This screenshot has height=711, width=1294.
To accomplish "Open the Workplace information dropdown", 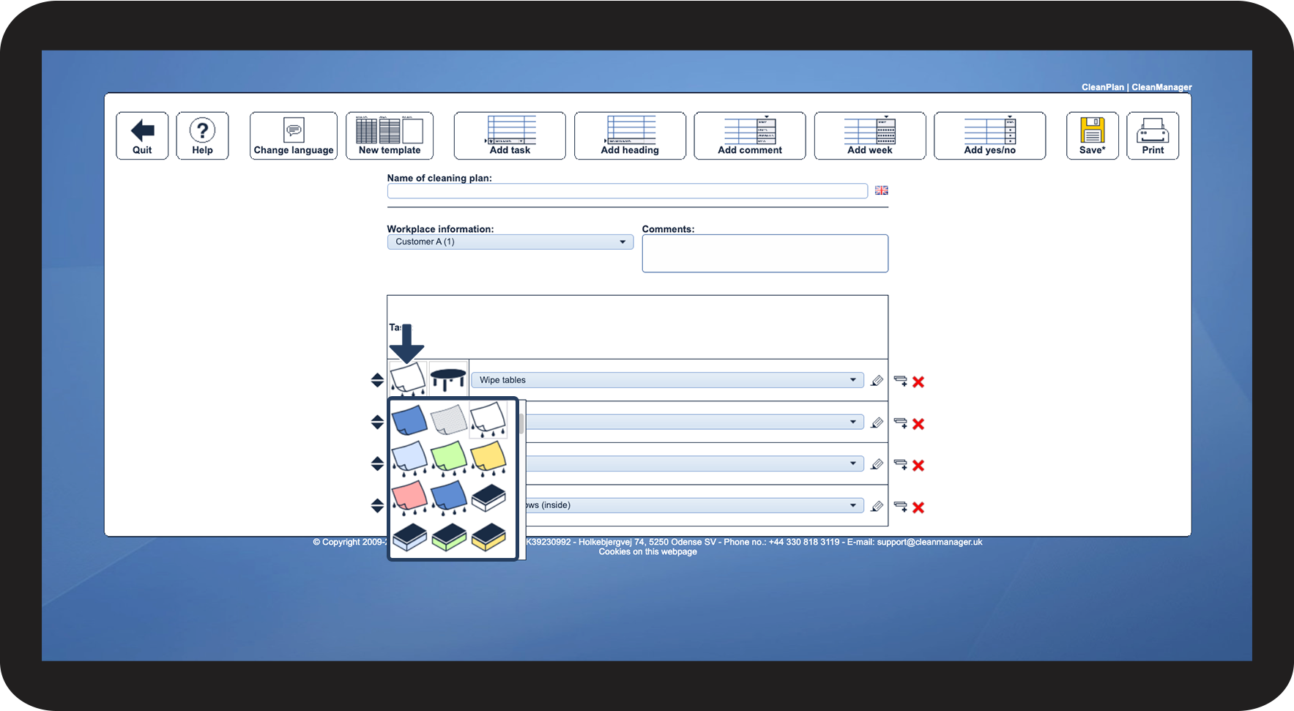I will coord(510,242).
